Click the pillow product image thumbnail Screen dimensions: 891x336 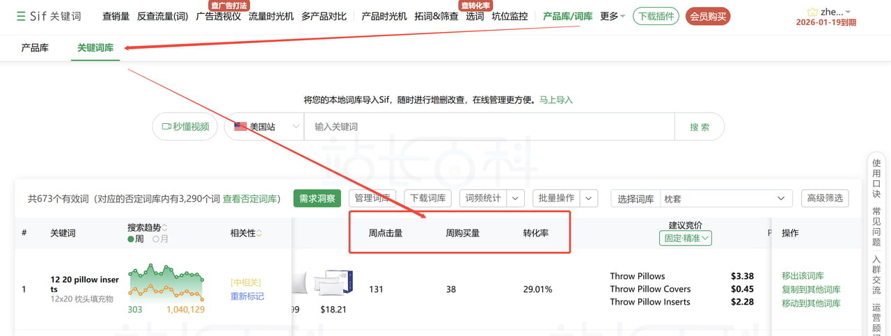pos(333,284)
